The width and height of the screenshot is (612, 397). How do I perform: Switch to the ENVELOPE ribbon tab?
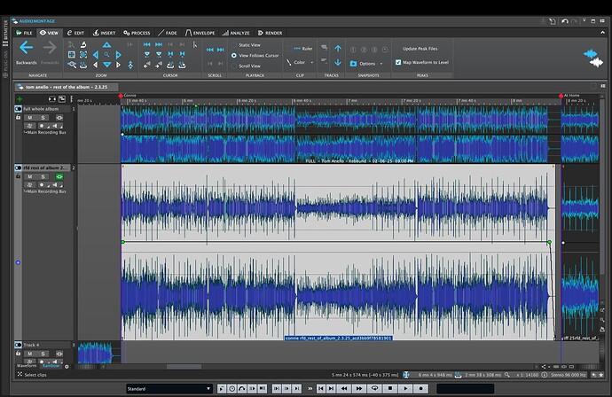click(200, 33)
